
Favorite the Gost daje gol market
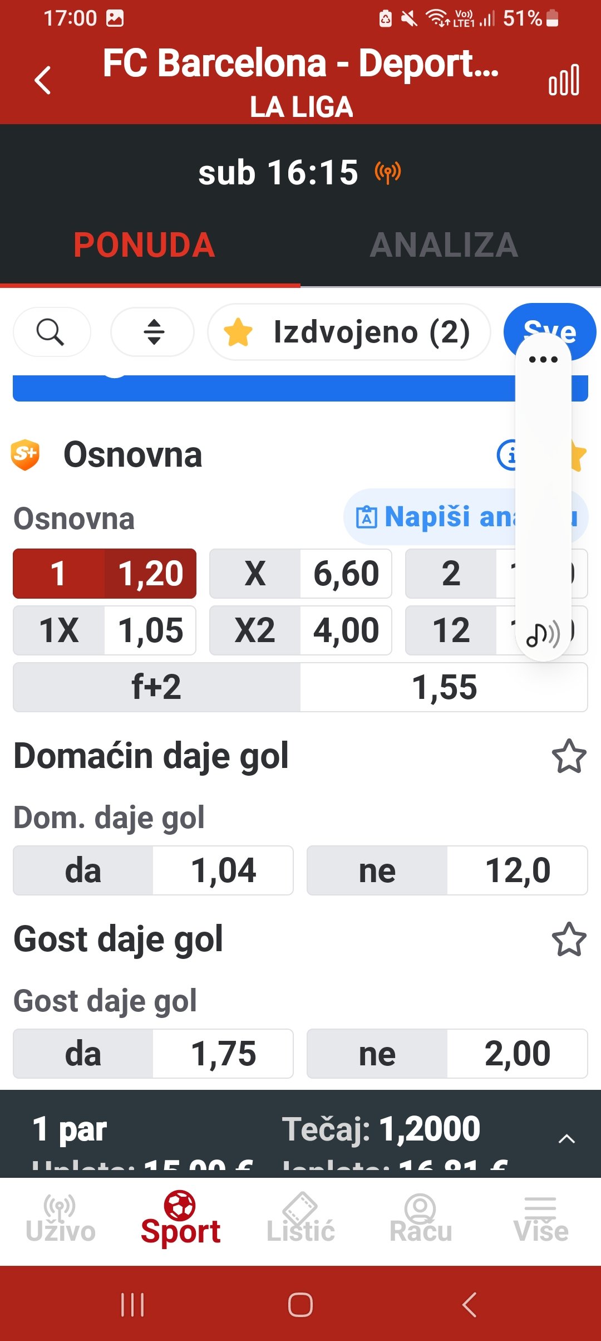[x=569, y=939]
